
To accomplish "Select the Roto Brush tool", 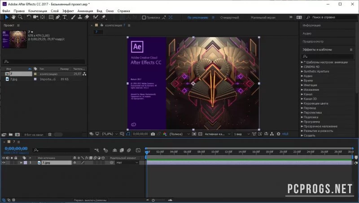I will click(x=96, y=17).
